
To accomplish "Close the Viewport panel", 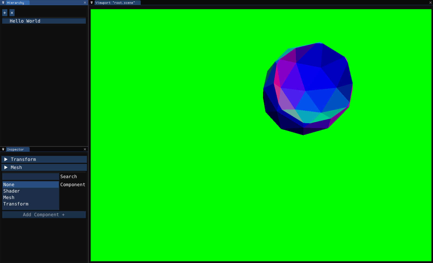I will (x=431, y=3).
